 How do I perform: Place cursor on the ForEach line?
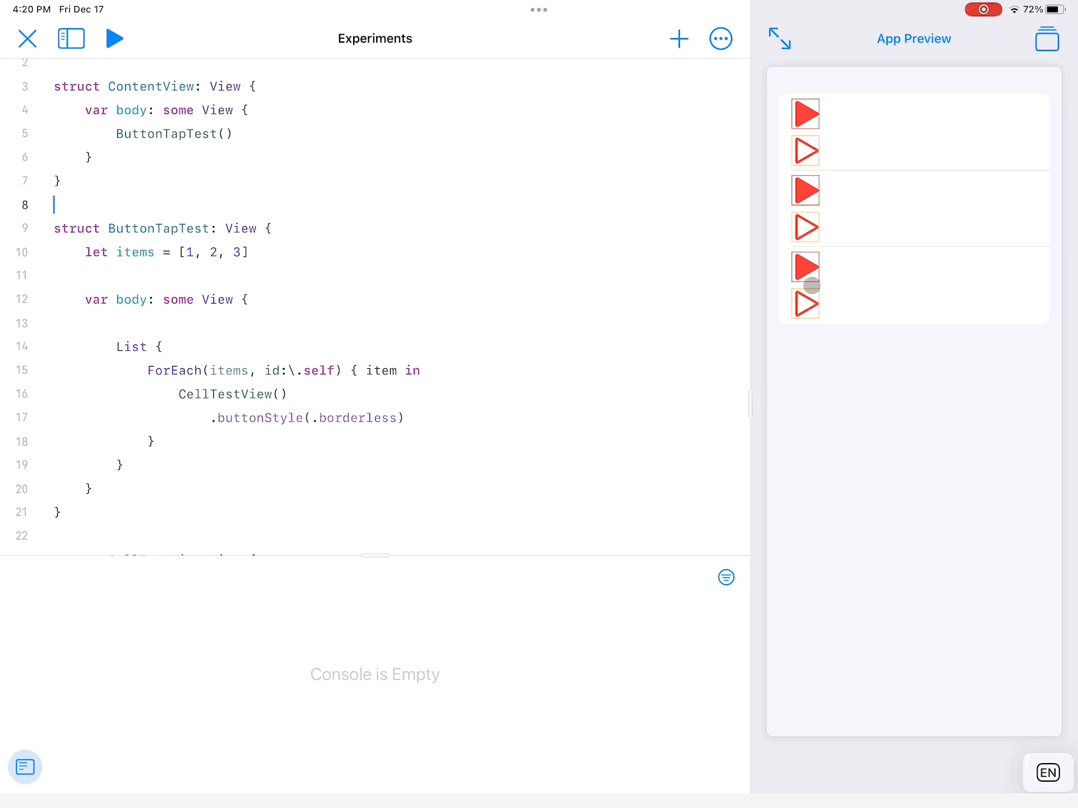pos(284,370)
